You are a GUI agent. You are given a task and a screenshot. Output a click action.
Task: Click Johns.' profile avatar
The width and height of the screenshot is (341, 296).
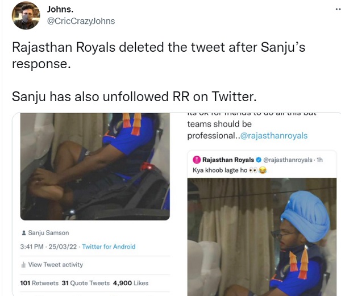coord(26,15)
